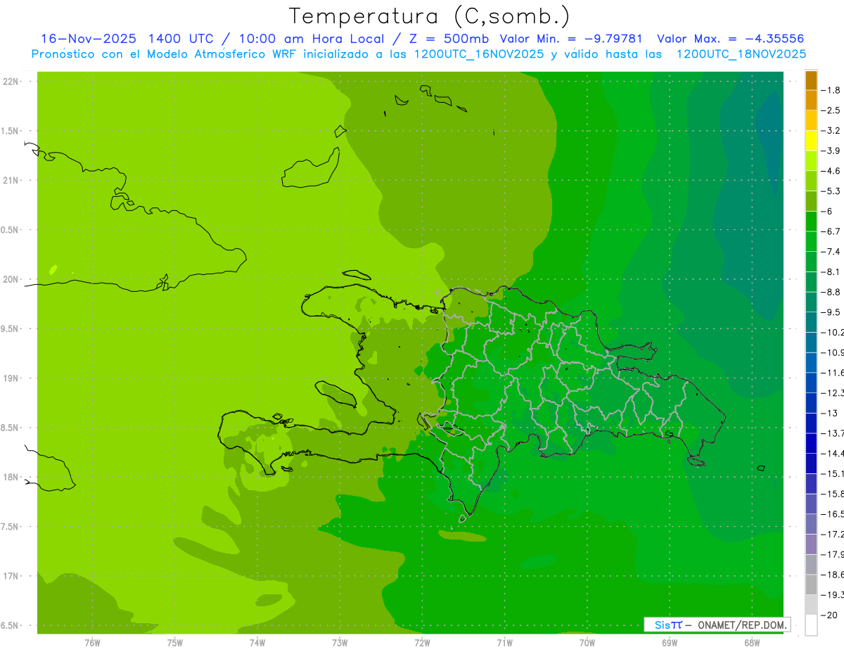Select the lime swatch between -3.9 and -4.6
This screenshot has width=844, height=652.
click(x=811, y=161)
